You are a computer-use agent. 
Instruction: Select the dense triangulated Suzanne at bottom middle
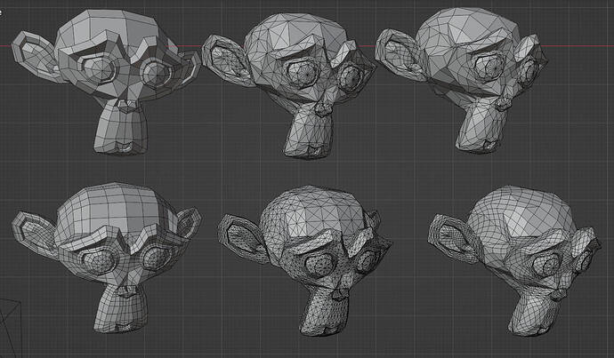click(304, 260)
